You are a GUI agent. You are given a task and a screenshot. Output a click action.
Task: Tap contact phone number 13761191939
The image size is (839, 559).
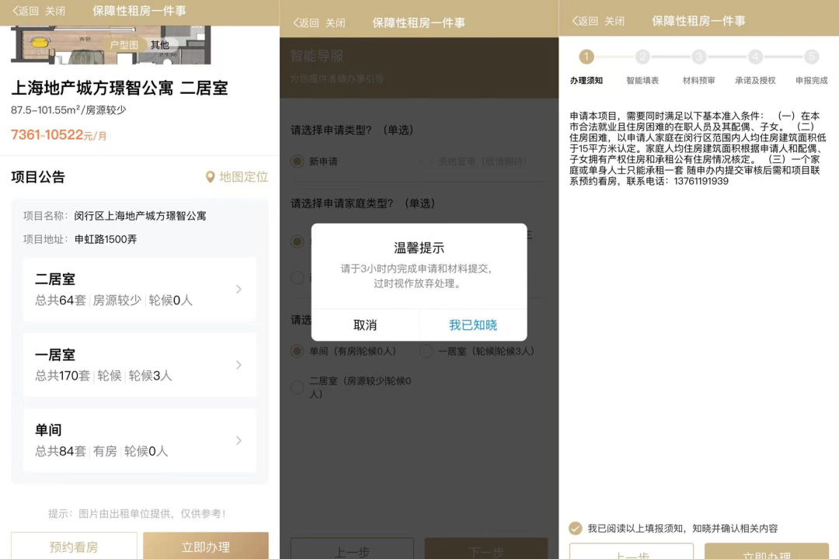(701, 182)
